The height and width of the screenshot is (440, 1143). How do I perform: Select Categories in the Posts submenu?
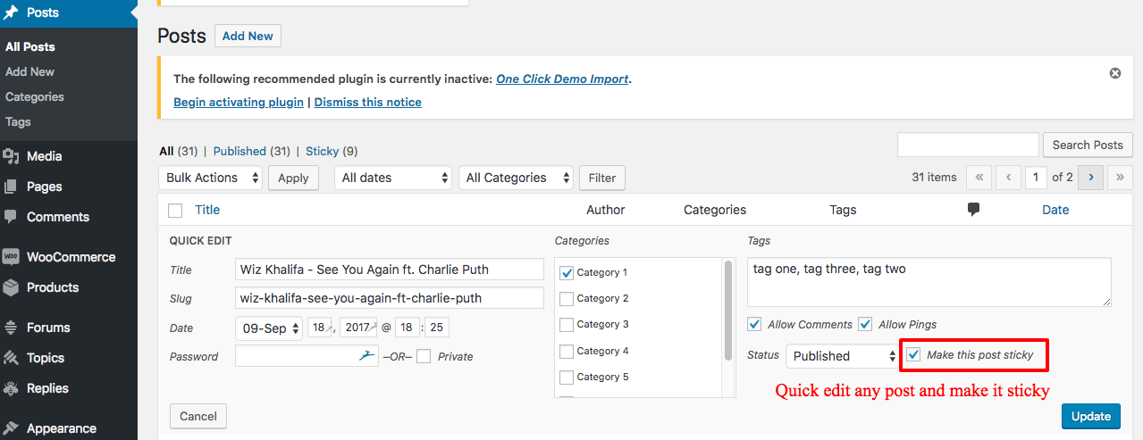click(x=35, y=96)
